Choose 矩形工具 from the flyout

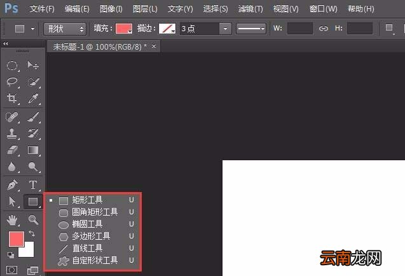pos(92,200)
